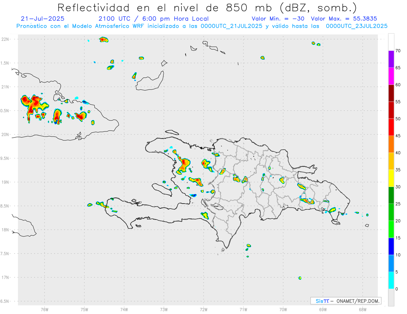The height and width of the screenshot is (314, 407).
Task: Click the colorbar value label '25'
Action: pos(398,204)
